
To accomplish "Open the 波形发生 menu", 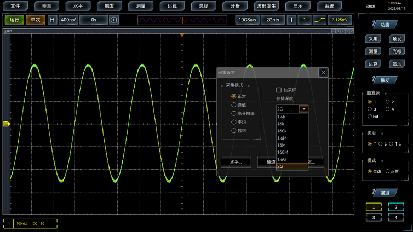I will (x=266, y=6).
